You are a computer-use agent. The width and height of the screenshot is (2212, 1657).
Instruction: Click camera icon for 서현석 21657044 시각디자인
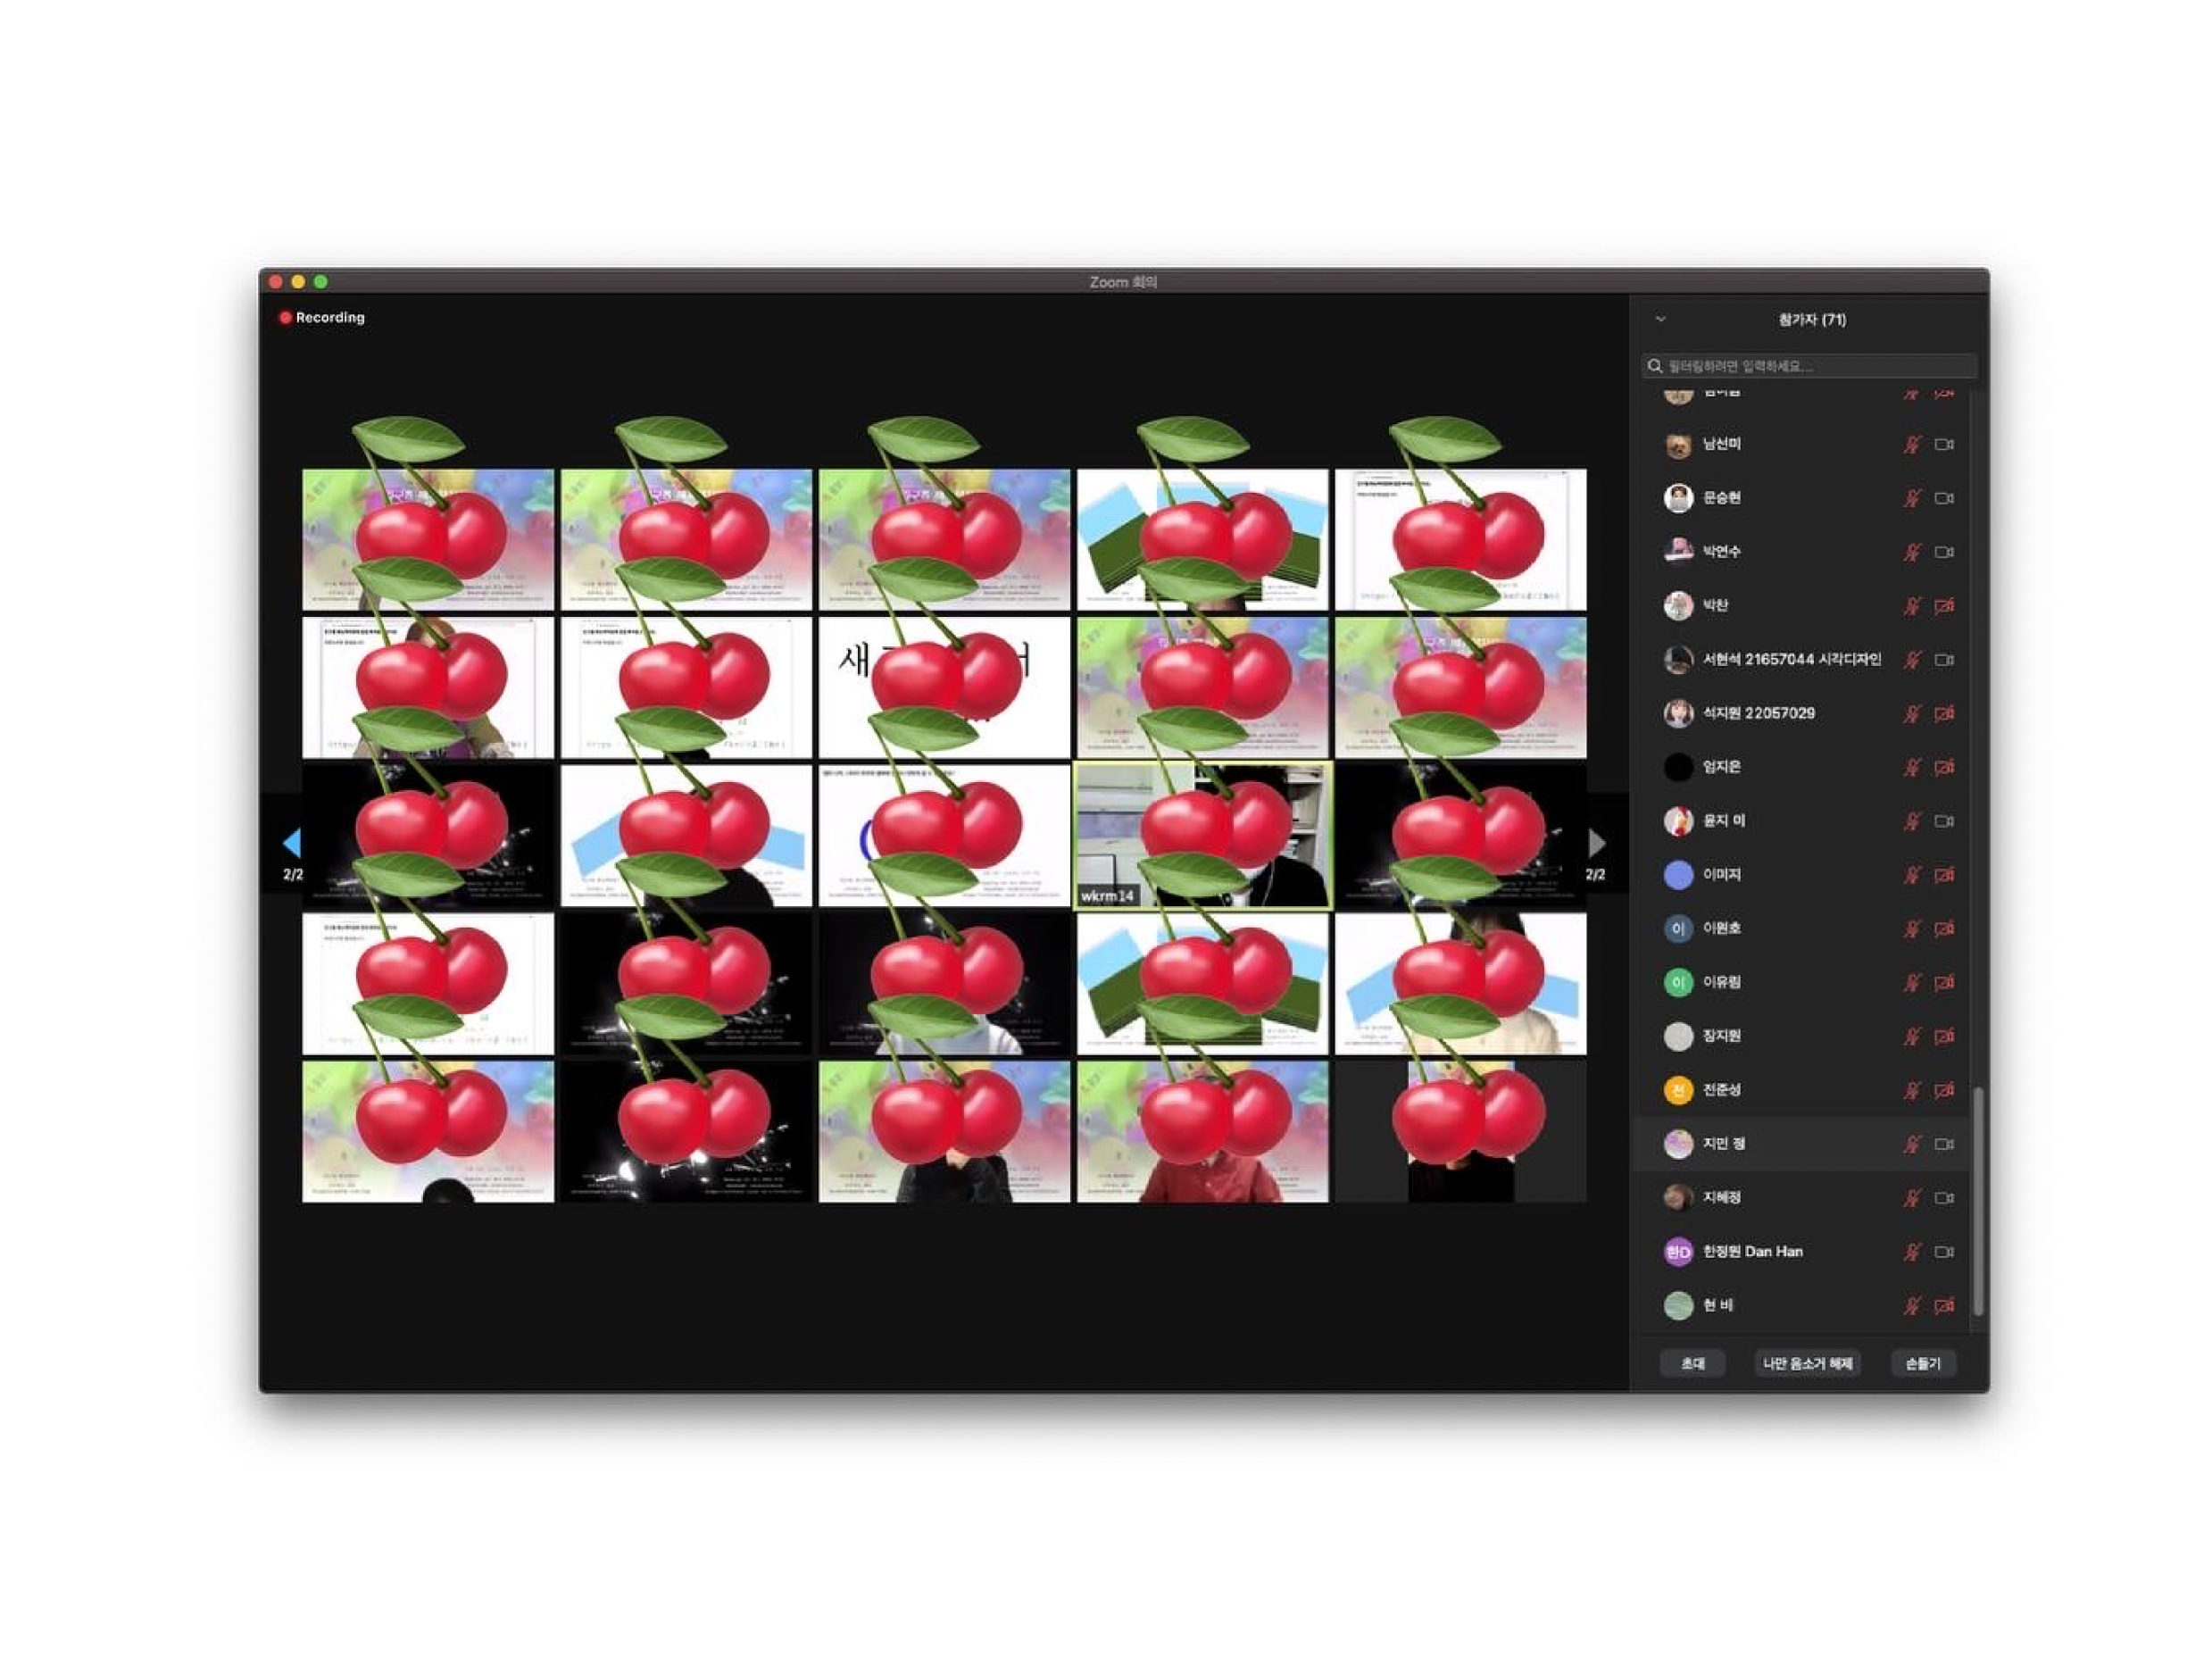pos(1943,660)
